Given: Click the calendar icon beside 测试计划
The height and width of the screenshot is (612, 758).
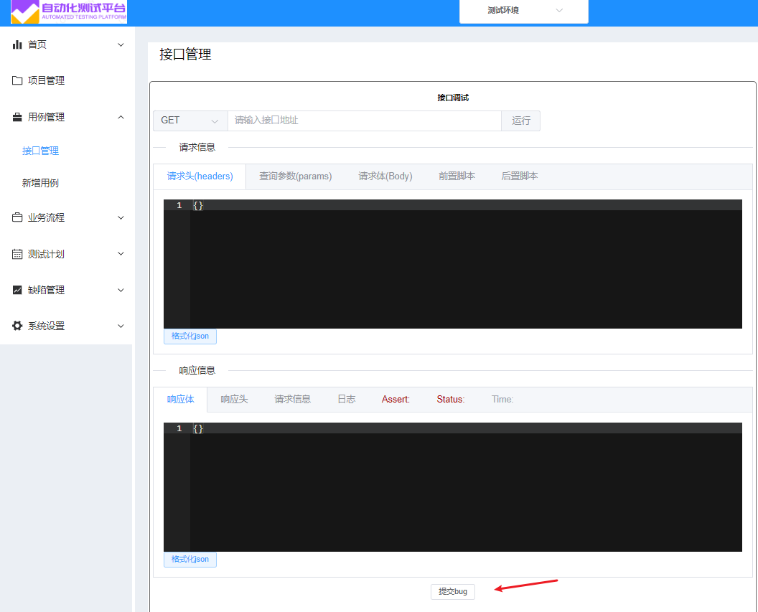Looking at the screenshot, I should coord(17,254).
